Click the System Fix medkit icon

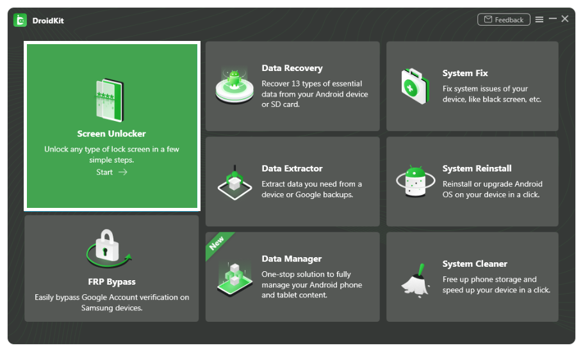point(415,86)
